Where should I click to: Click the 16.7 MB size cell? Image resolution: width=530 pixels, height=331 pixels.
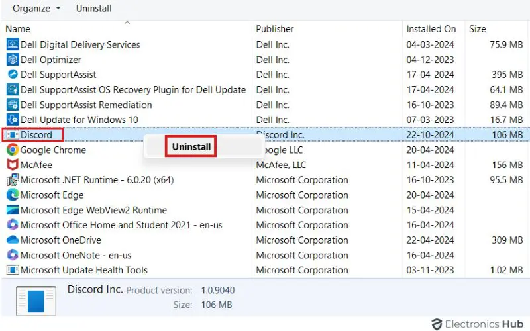click(x=507, y=120)
